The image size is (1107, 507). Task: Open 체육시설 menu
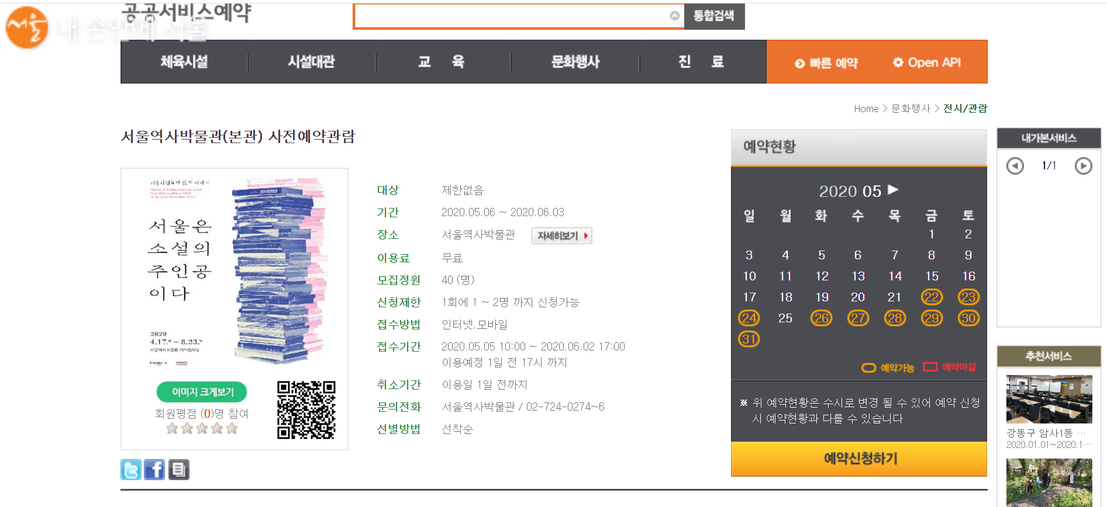(184, 62)
